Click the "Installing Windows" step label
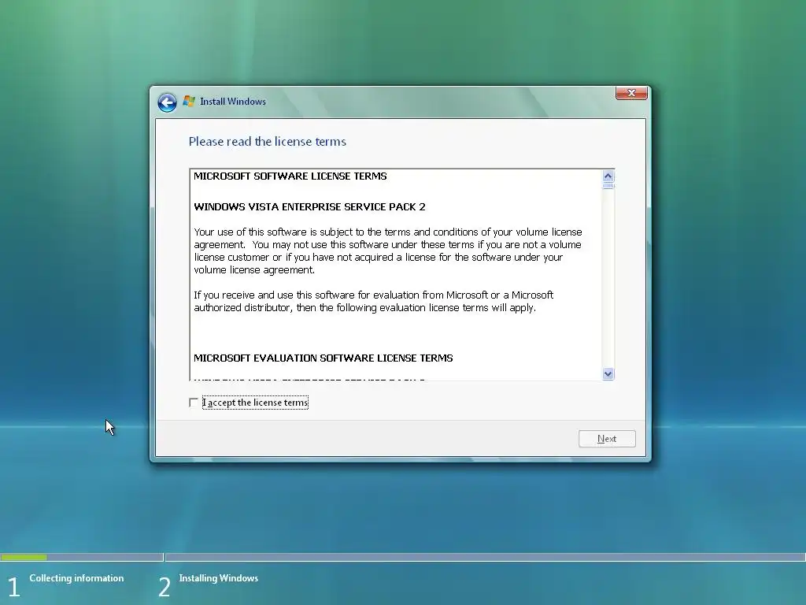Image resolution: width=806 pixels, height=605 pixels. tap(219, 578)
